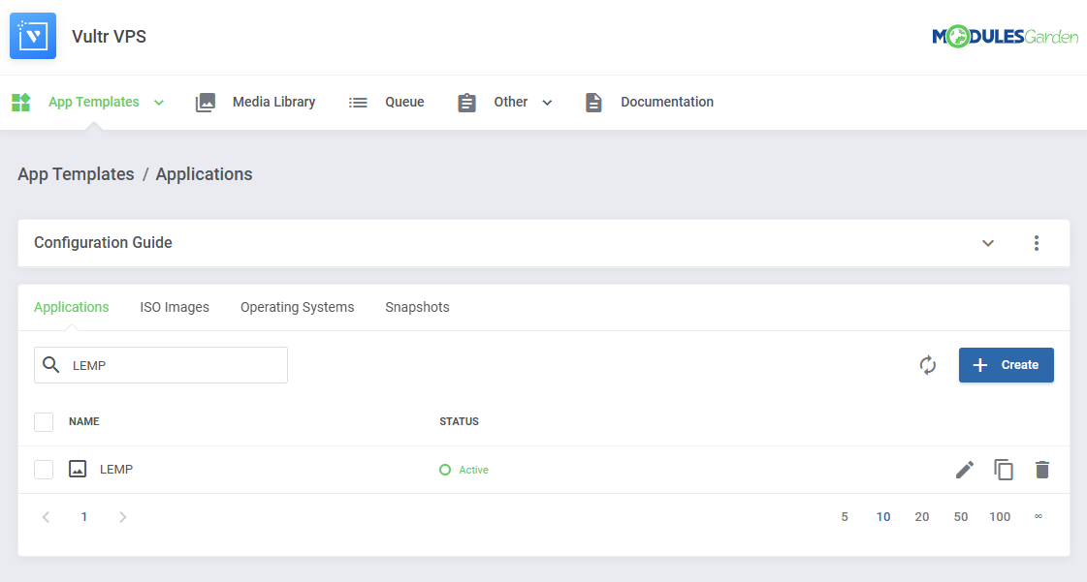This screenshot has width=1087, height=582.
Task: Click the App Templates grid icon
Action: click(20, 103)
